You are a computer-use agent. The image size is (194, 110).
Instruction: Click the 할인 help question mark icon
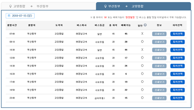pyautogui.click(x=145, y=25)
